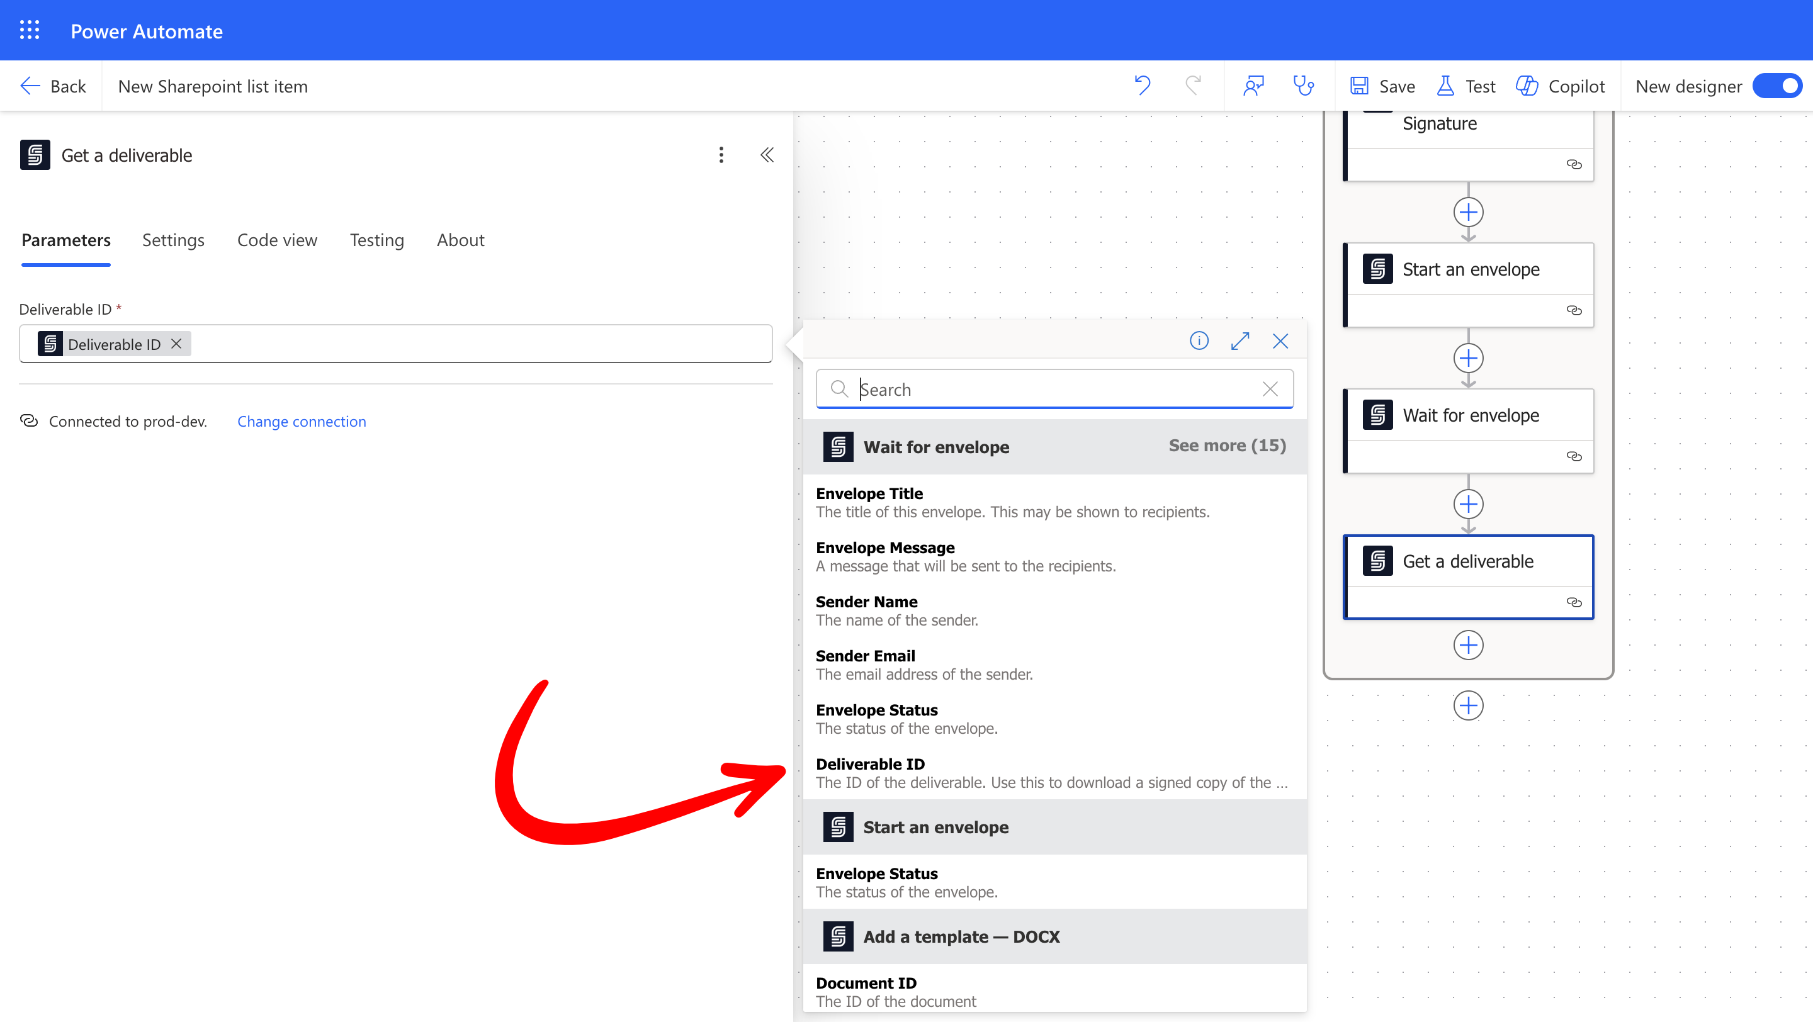This screenshot has width=1813, height=1022.
Task: Remove the Deliverable ID token
Action: (177, 343)
